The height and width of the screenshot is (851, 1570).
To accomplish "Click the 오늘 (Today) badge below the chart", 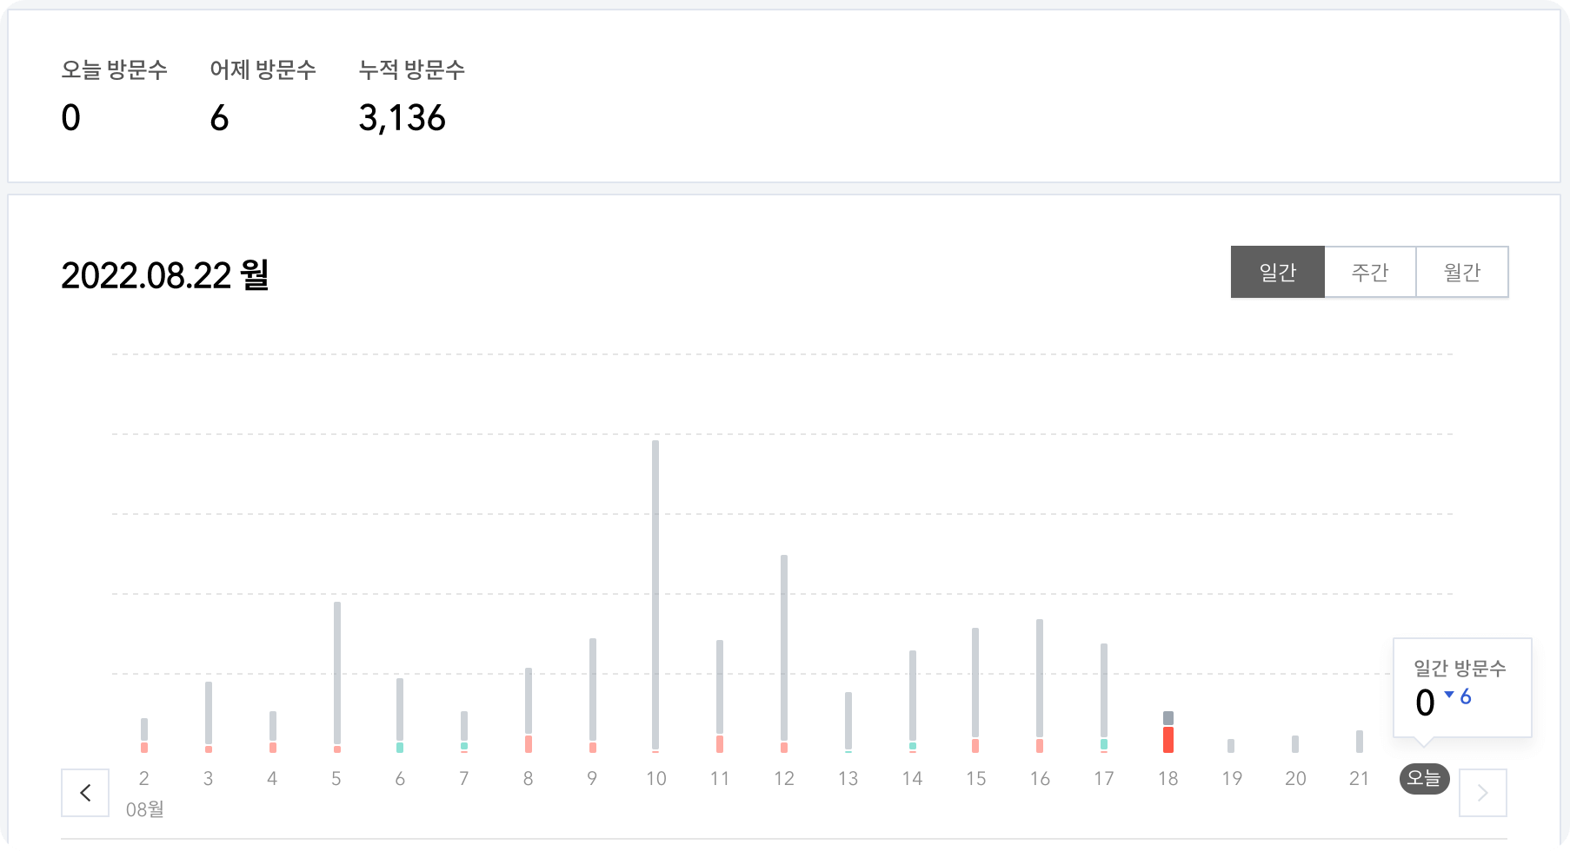I will tap(1423, 780).
